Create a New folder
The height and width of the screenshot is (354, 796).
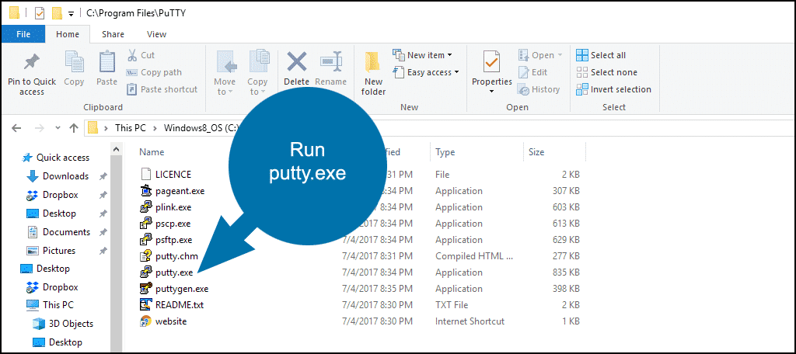tap(374, 74)
